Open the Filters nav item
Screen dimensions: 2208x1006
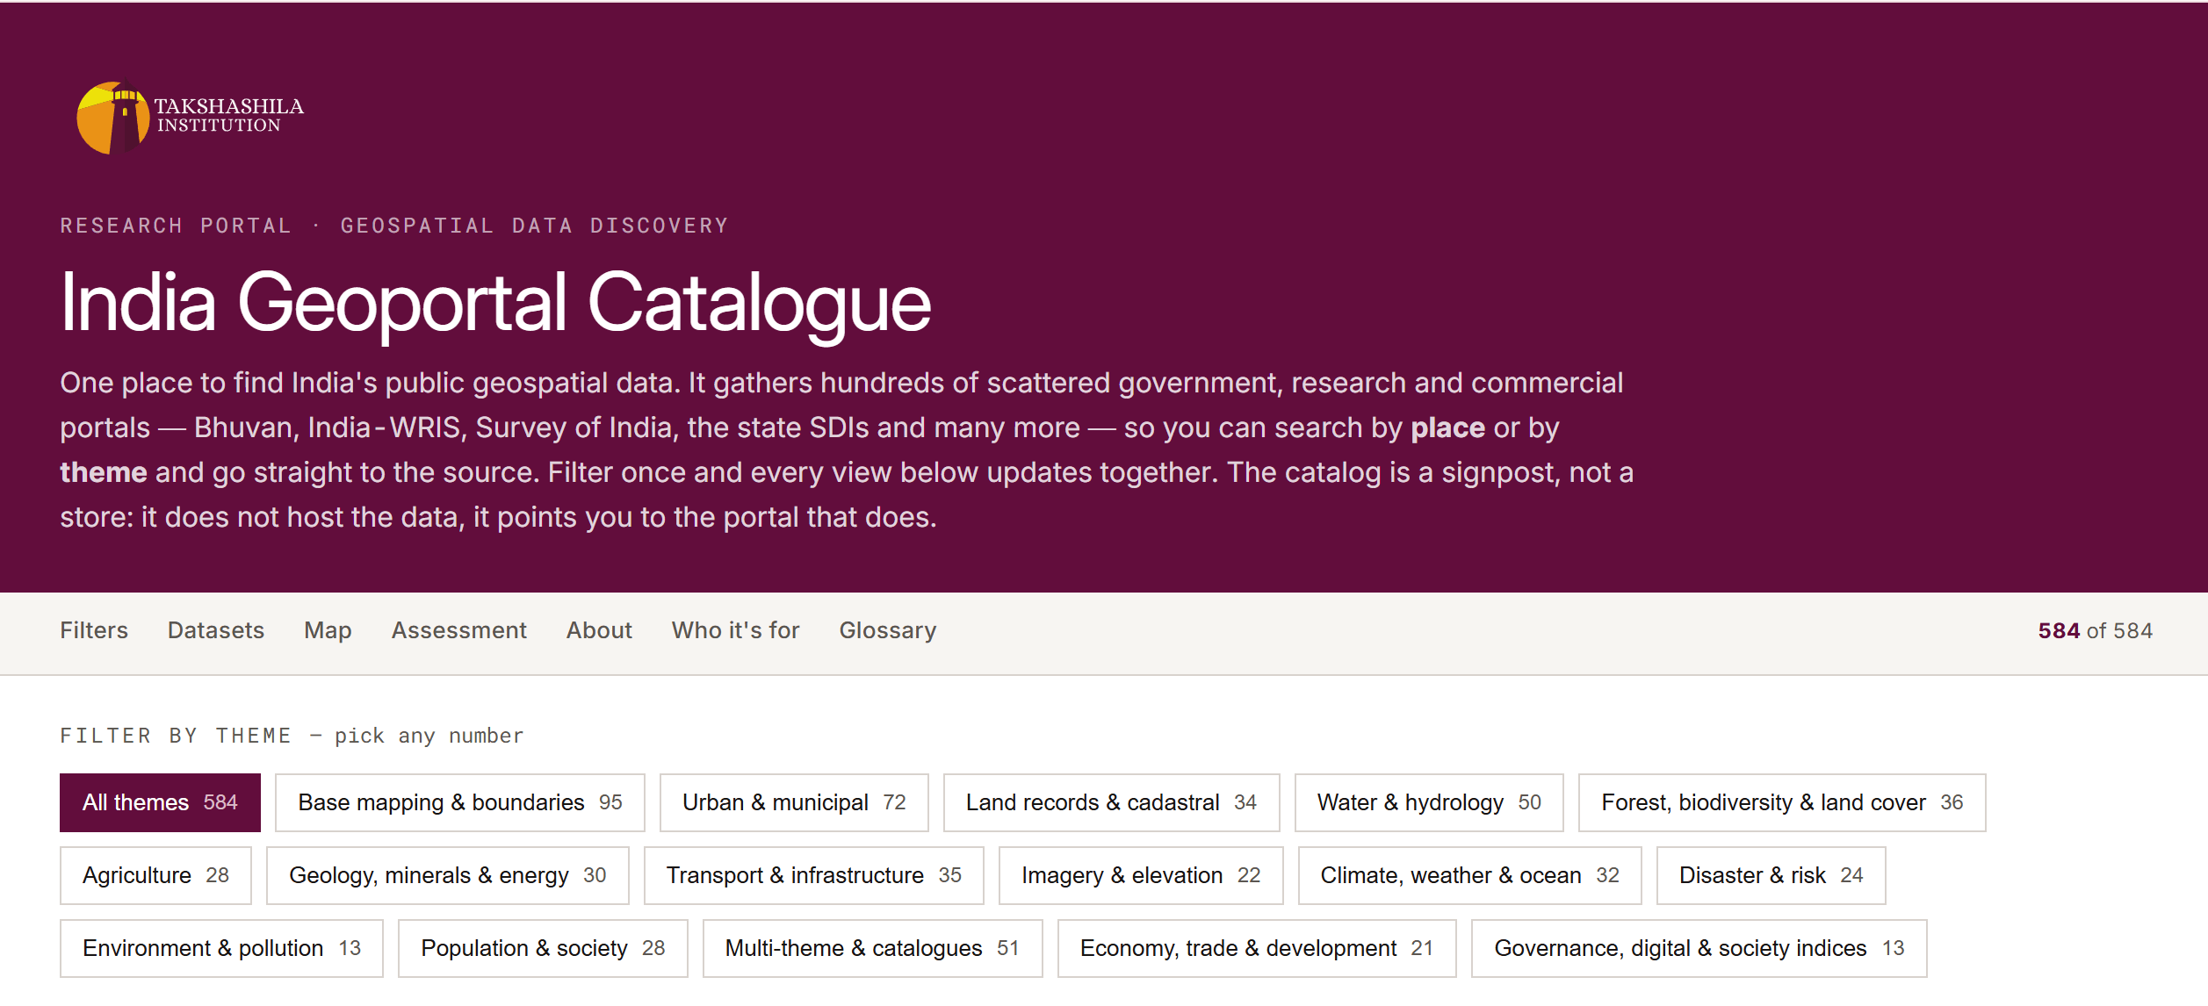(x=94, y=630)
